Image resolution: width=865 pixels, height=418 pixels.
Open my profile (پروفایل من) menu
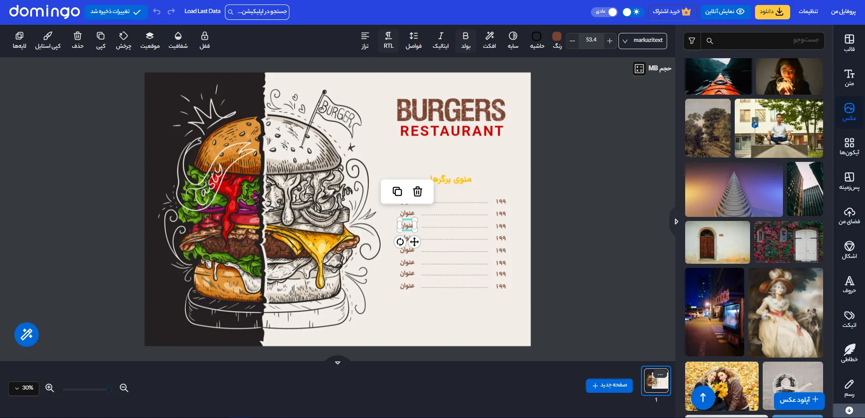843,11
